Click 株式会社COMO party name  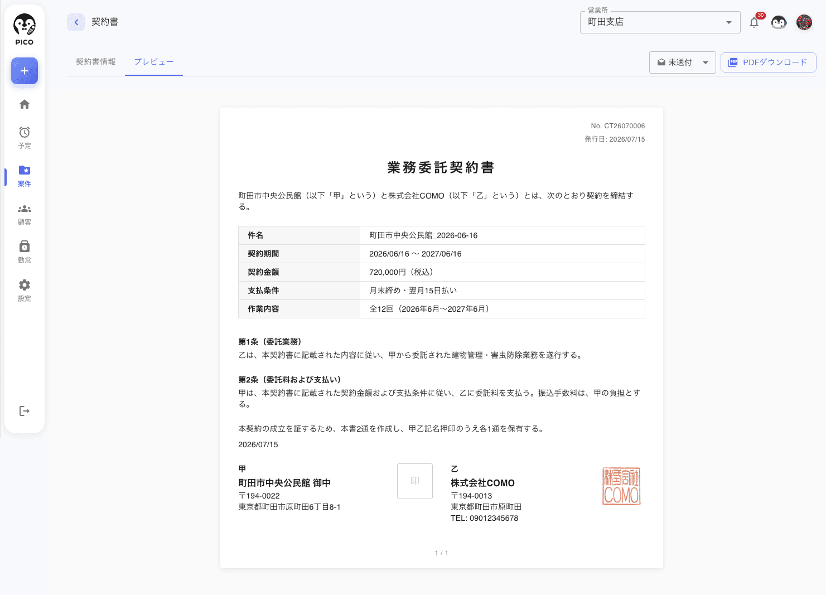[x=482, y=483]
